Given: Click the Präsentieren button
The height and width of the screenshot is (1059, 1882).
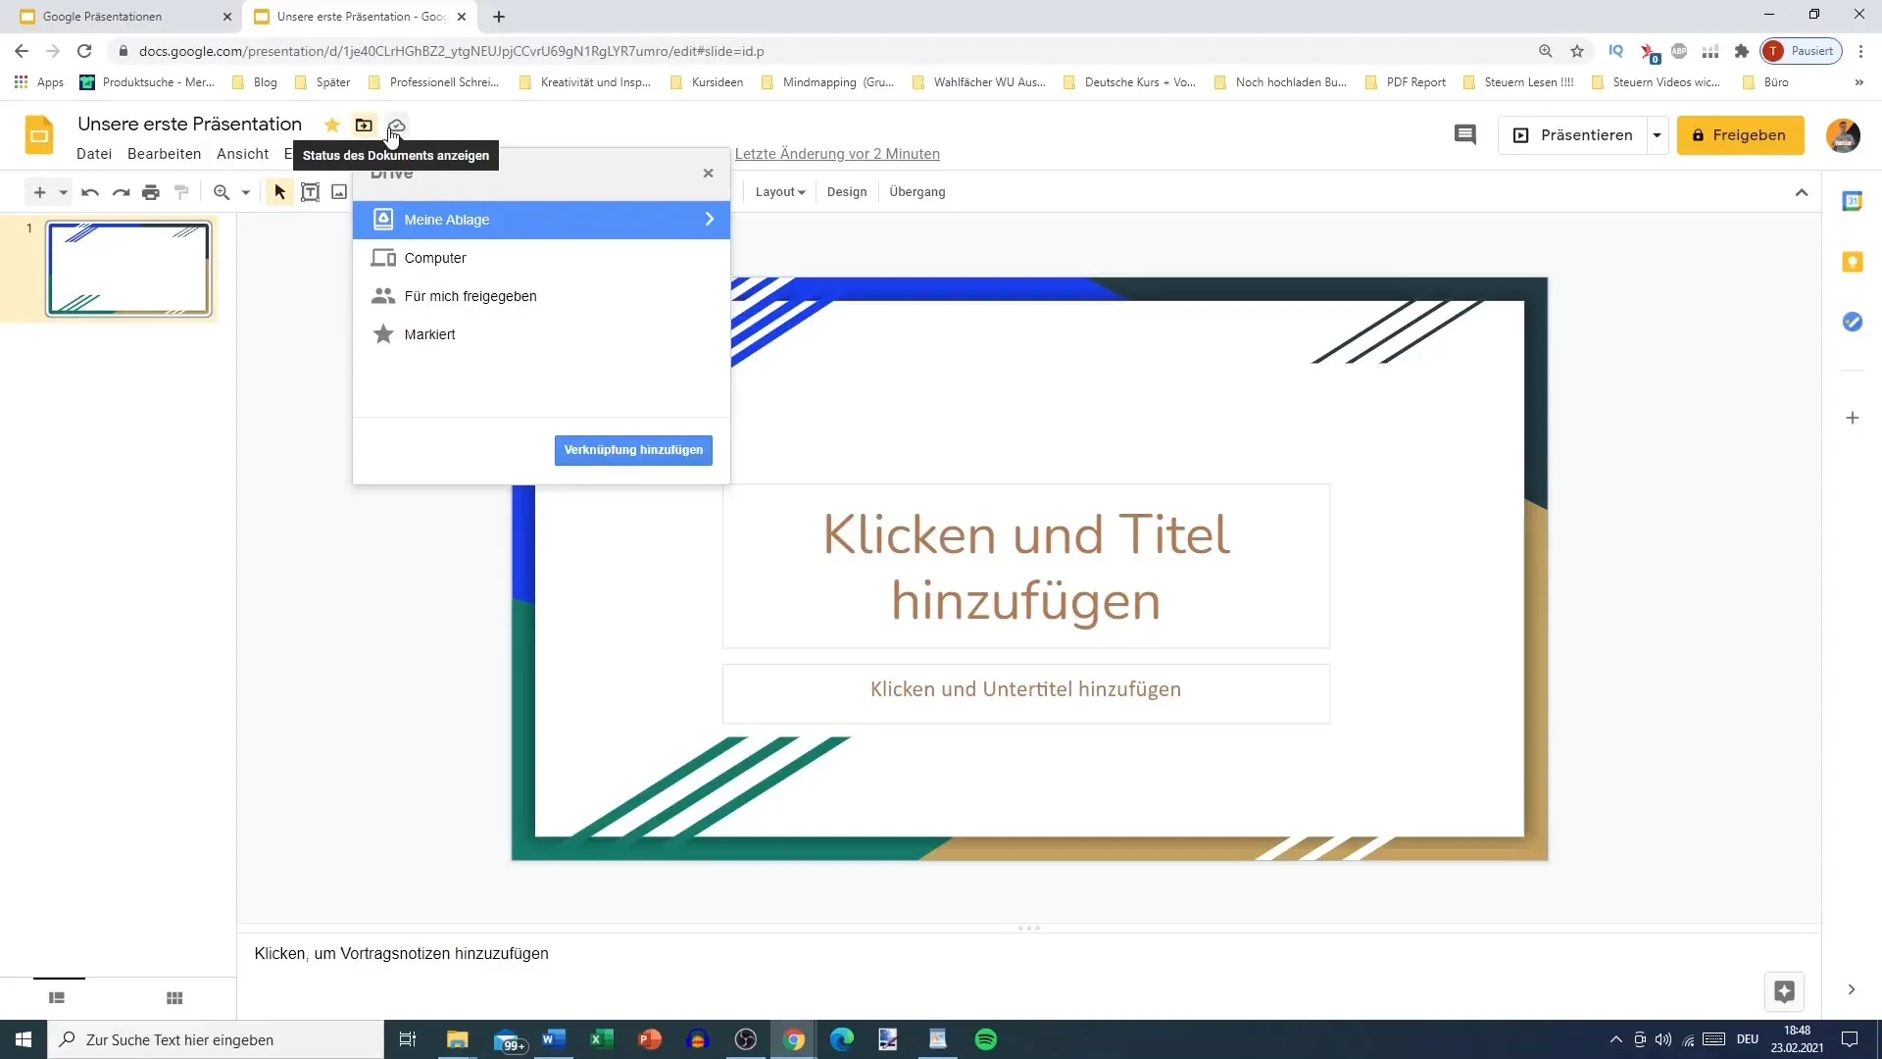Looking at the screenshot, I should pyautogui.click(x=1573, y=135).
